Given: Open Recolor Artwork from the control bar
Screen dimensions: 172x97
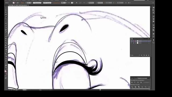Looking at the screenshot, I should pyautogui.click(x=76, y=3).
